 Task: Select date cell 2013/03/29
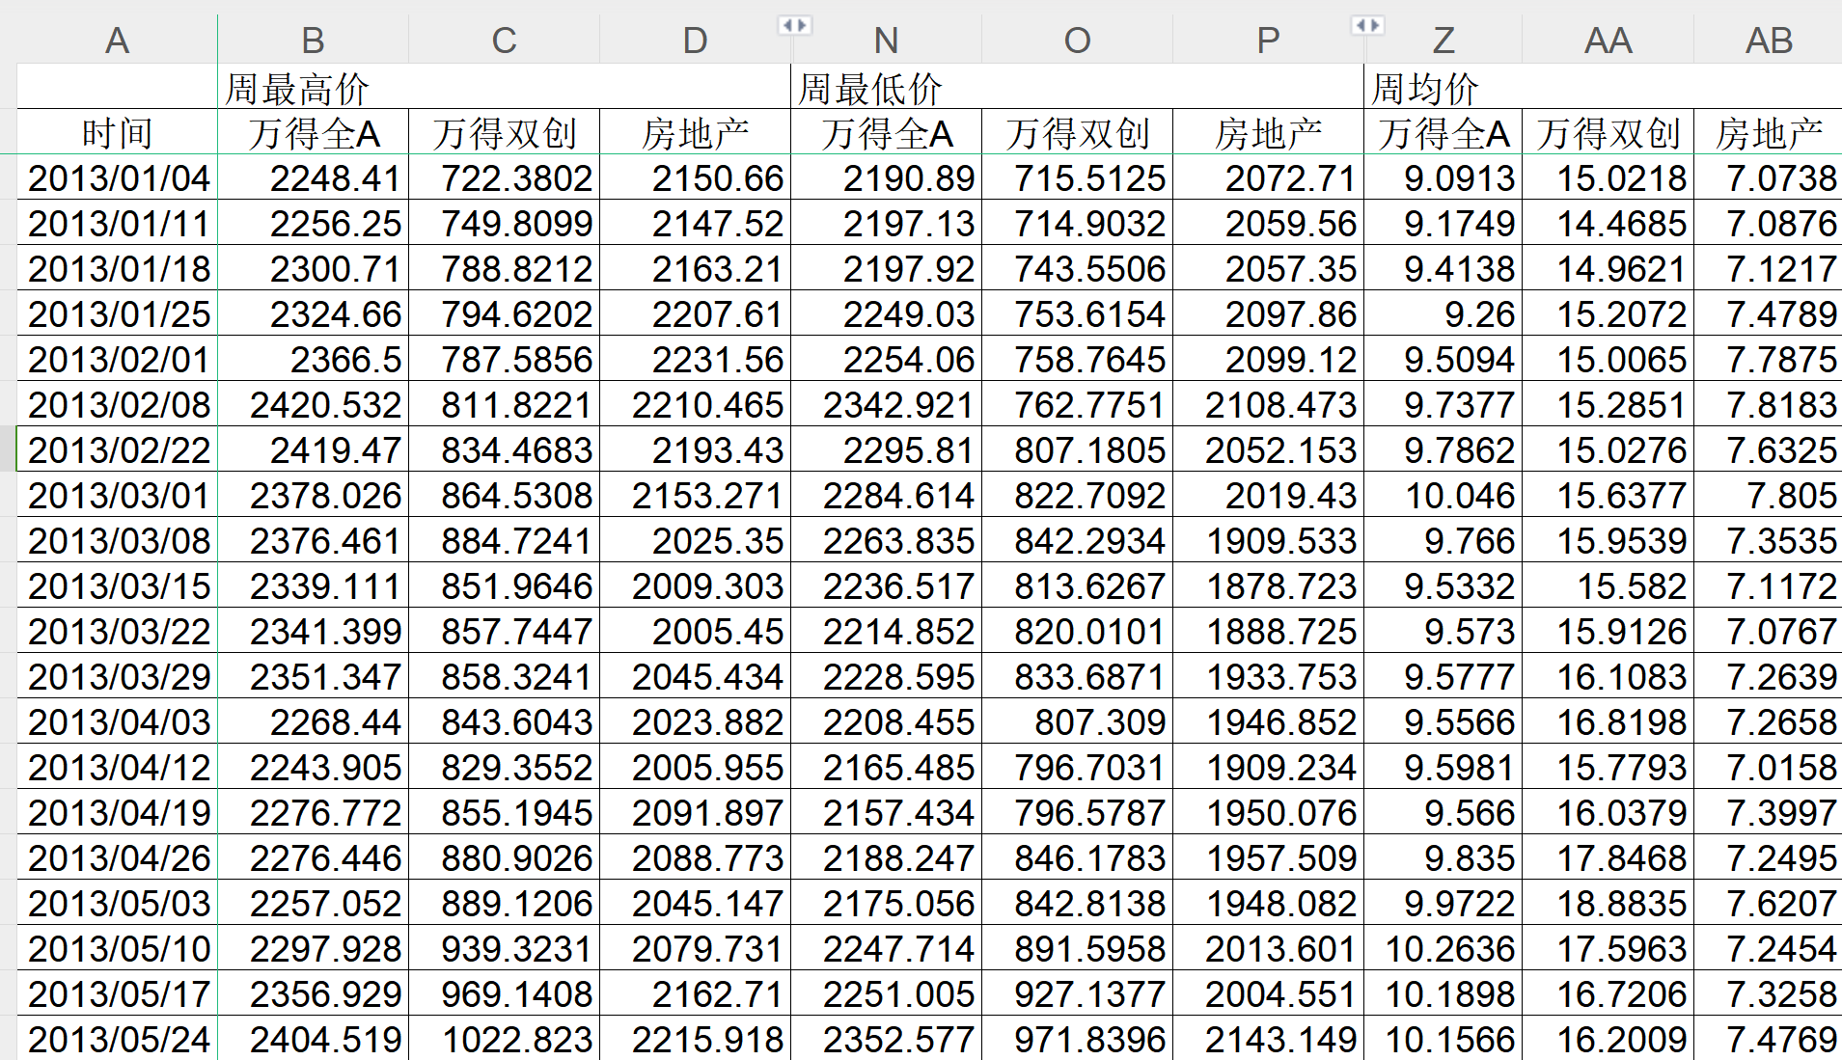(x=118, y=676)
